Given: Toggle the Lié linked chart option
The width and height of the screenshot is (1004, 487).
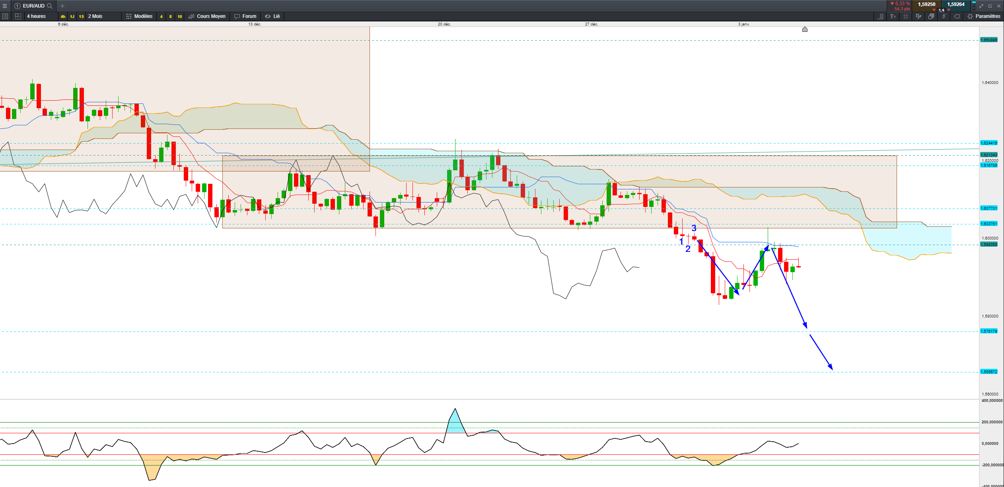Looking at the screenshot, I should [272, 16].
